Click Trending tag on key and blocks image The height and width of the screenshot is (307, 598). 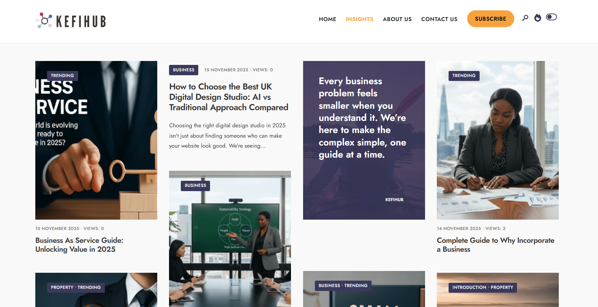tap(62, 76)
